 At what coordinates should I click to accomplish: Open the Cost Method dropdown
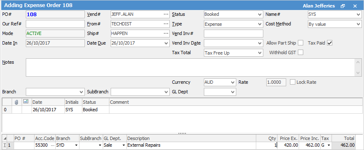coord(358,24)
